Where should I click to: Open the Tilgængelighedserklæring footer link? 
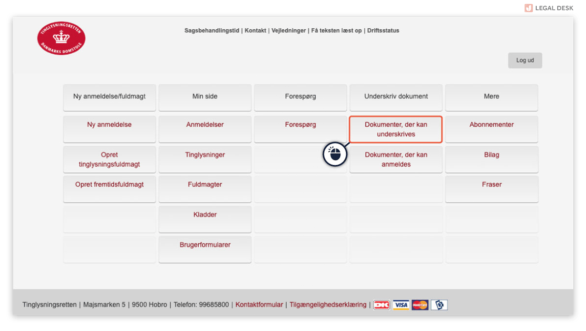pos(328,305)
